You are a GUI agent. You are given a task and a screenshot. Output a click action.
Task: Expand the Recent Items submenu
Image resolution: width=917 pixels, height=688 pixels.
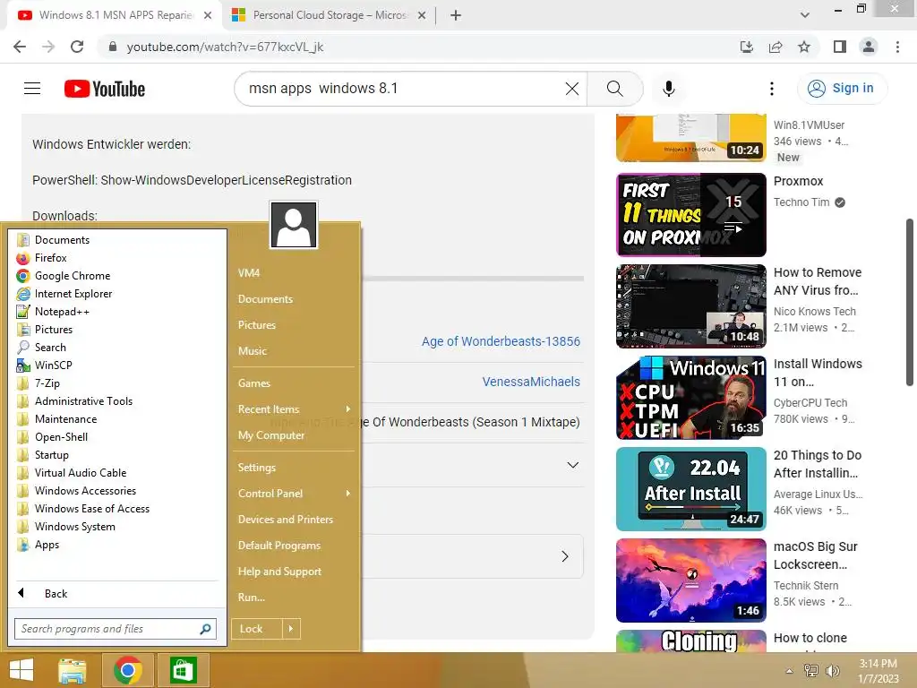pos(294,409)
